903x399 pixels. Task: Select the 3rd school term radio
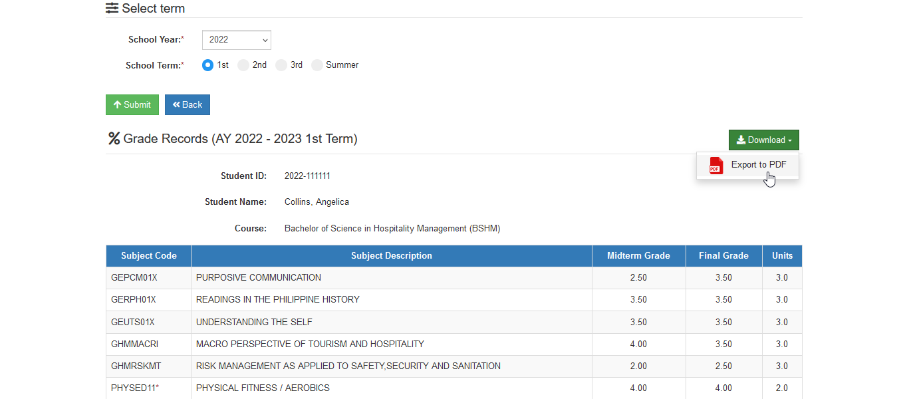281,65
